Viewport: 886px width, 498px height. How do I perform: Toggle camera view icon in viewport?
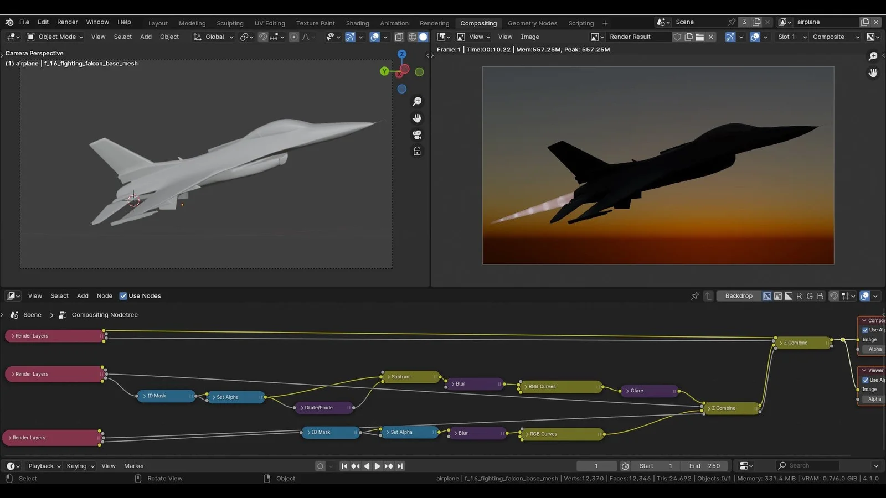[x=417, y=134]
